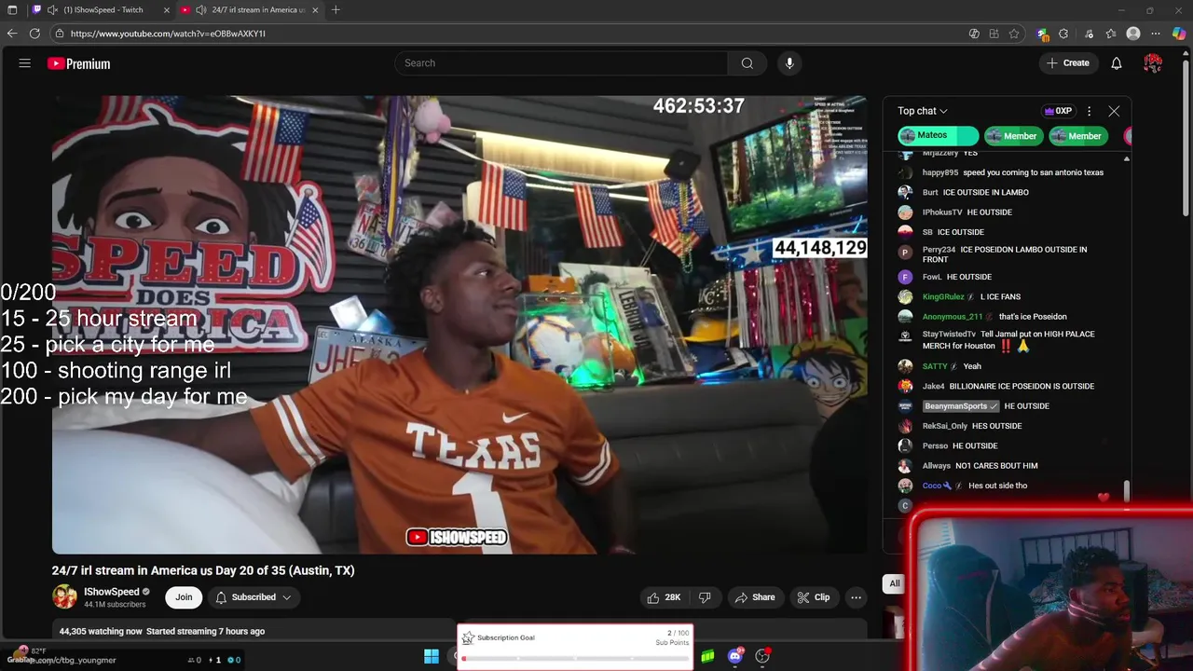
Task: Click chat user Anonymous_211
Action: tap(953, 317)
